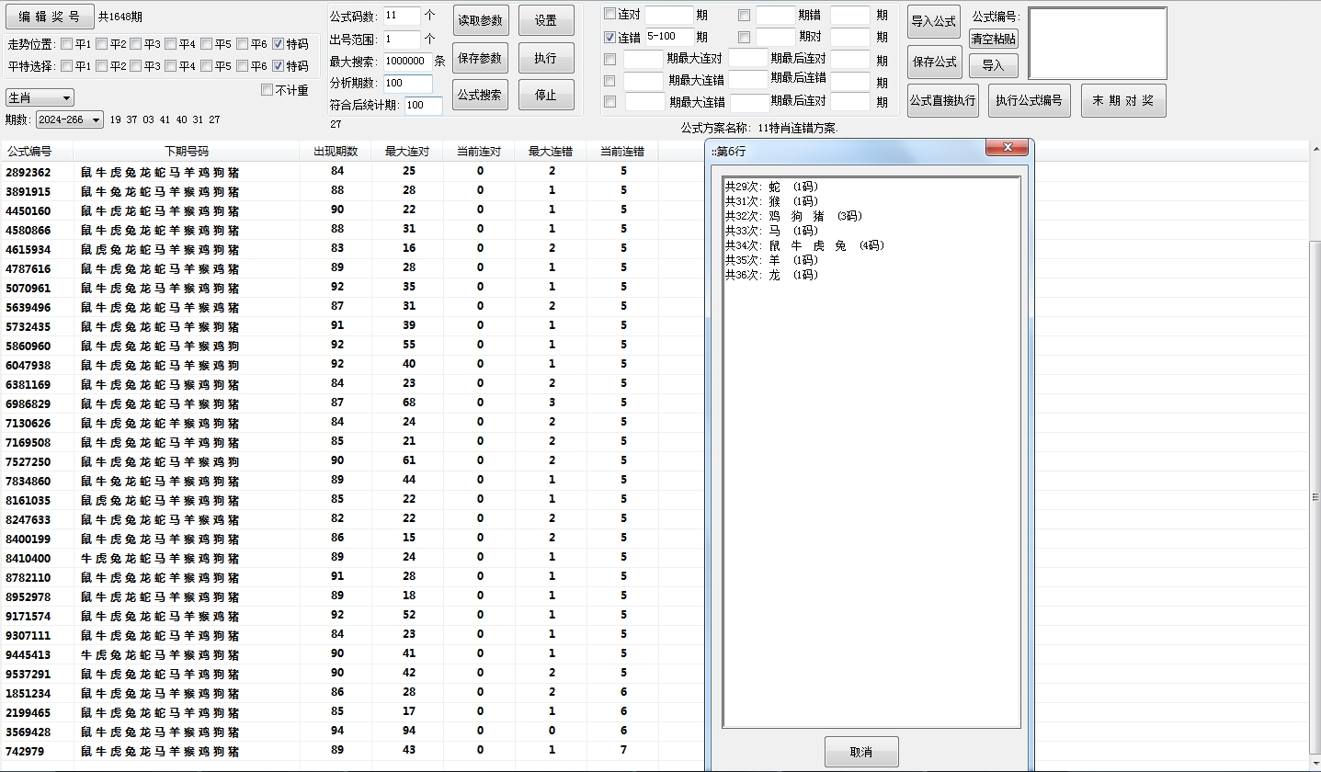The height and width of the screenshot is (772, 1321).
Task: Click the 清空粘贴 button
Action: pyautogui.click(x=993, y=39)
